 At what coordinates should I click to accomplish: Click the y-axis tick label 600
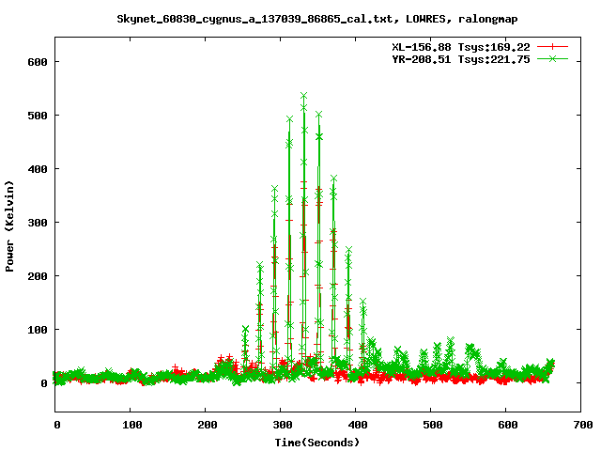[x=38, y=62]
